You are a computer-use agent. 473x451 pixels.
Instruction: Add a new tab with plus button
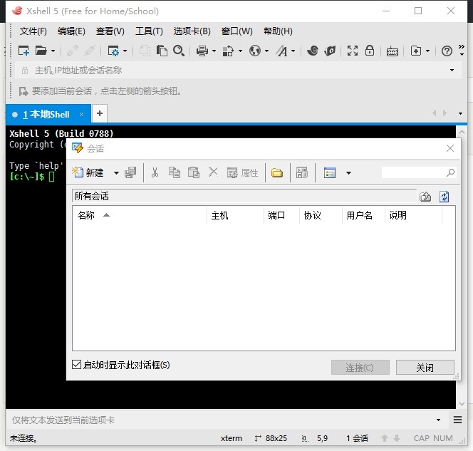pyautogui.click(x=100, y=113)
